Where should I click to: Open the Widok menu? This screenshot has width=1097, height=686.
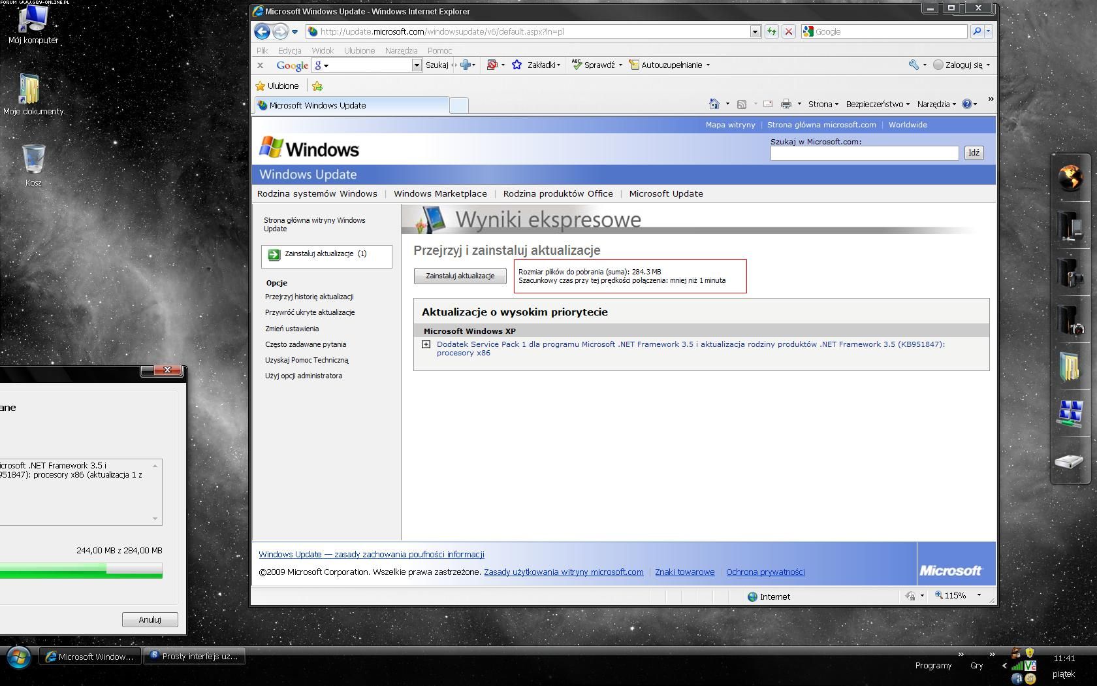[323, 50]
